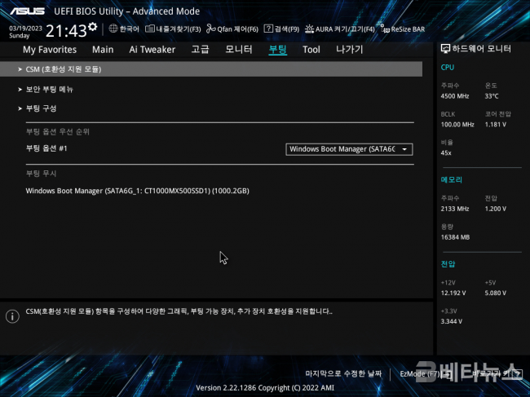Open the Ai Tweaker tab

tap(152, 50)
